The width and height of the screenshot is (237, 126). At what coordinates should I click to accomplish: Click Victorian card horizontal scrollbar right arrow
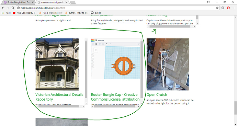(83, 106)
